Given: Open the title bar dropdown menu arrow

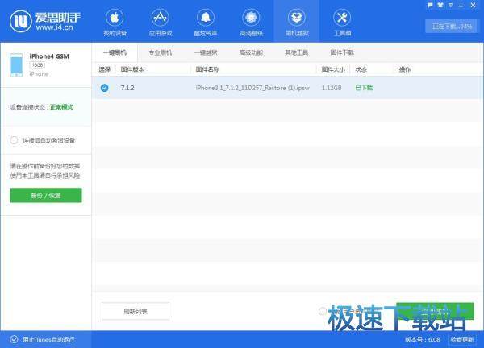Looking at the screenshot, I should pyautogui.click(x=451, y=6).
